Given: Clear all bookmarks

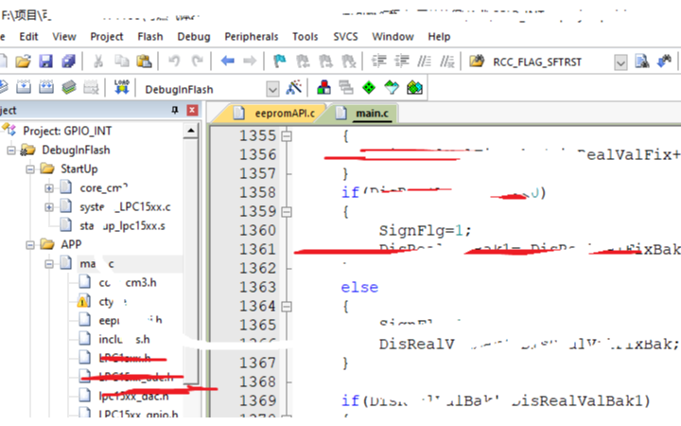Looking at the screenshot, I should click(348, 62).
